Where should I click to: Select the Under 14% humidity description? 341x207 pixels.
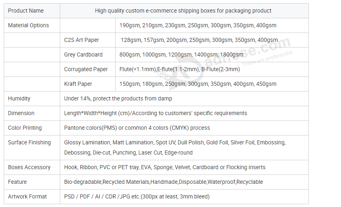click(118, 98)
